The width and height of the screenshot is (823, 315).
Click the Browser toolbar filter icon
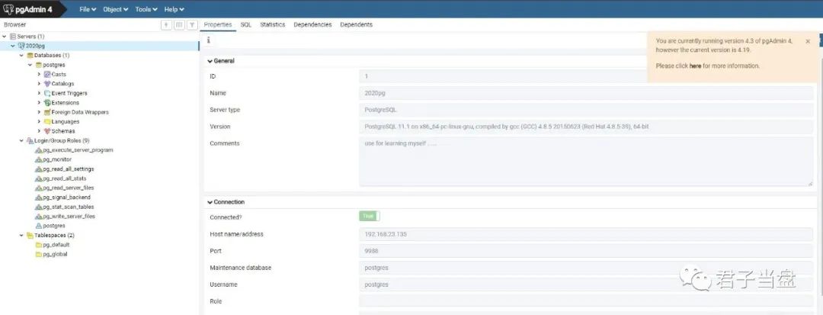tap(193, 24)
